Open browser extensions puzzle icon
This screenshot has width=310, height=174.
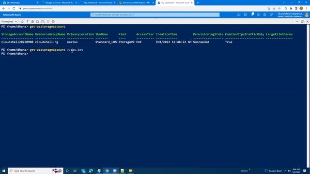[291, 9]
